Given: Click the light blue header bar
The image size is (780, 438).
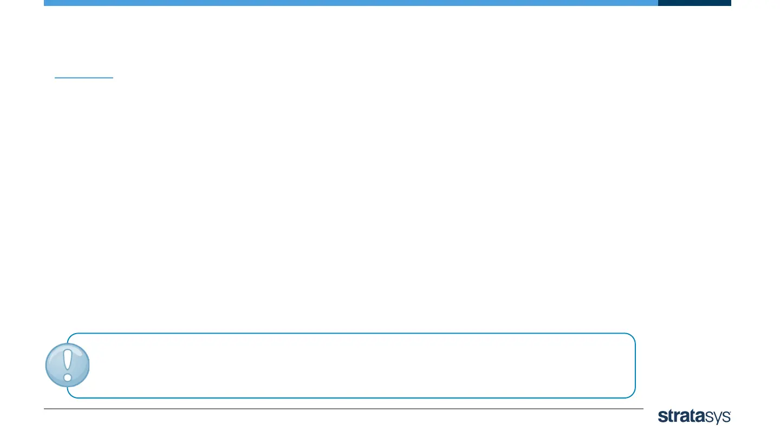Looking at the screenshot, I should (350, 3).
